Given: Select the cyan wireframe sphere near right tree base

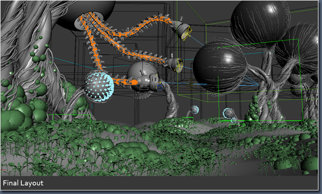Looking at the screenshot, I should [x=228, y=113].
